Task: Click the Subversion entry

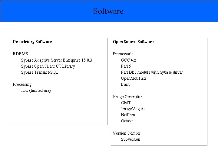Action: click(x=130, y=139)
